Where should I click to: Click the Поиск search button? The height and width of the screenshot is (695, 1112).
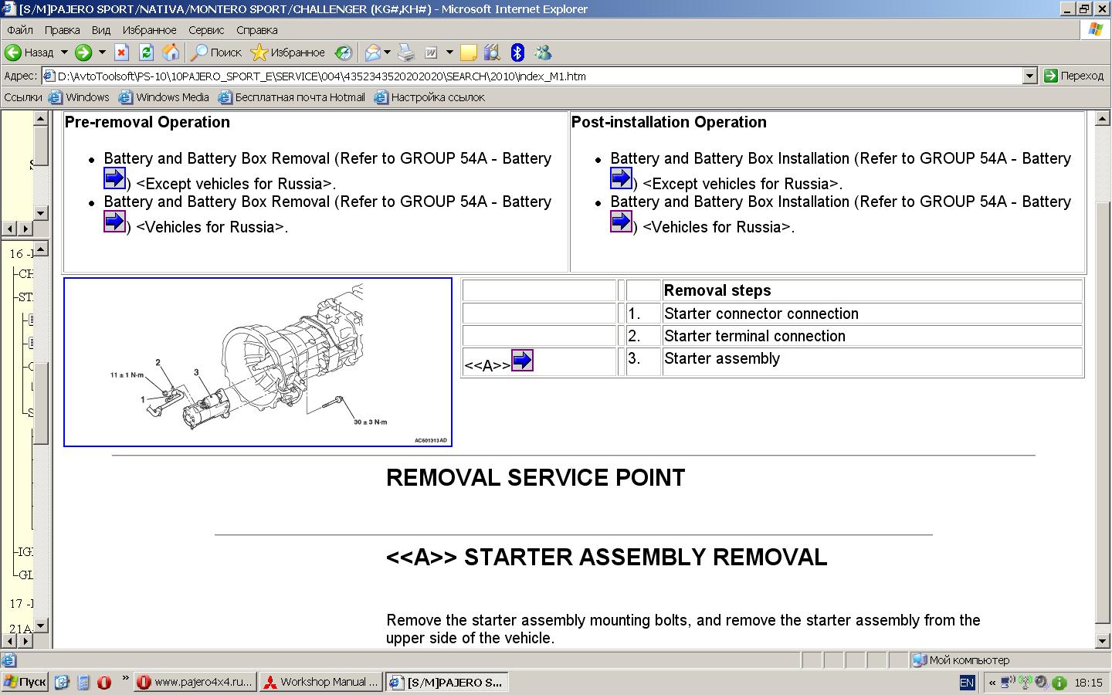[x=217, y=53]
